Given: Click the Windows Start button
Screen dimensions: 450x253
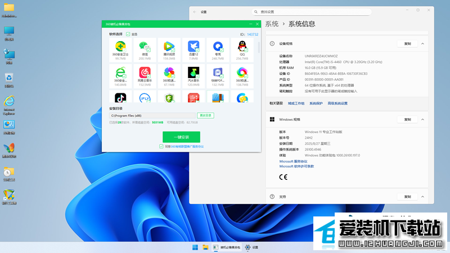Looking at the screenshot, I should pyautogui.click(x=195, y=247).
